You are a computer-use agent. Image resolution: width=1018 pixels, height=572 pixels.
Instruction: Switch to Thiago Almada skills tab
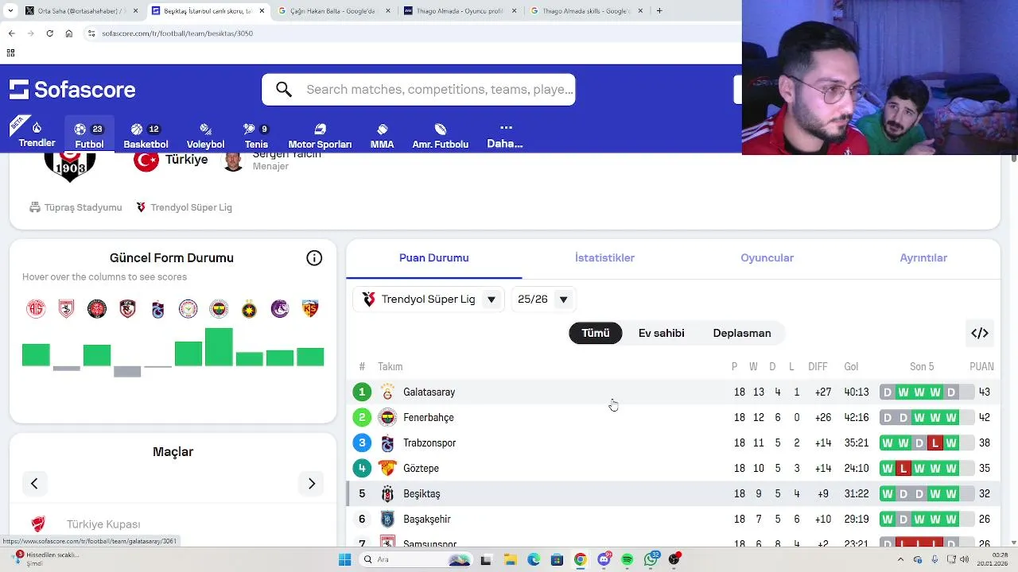click(586, 11)
